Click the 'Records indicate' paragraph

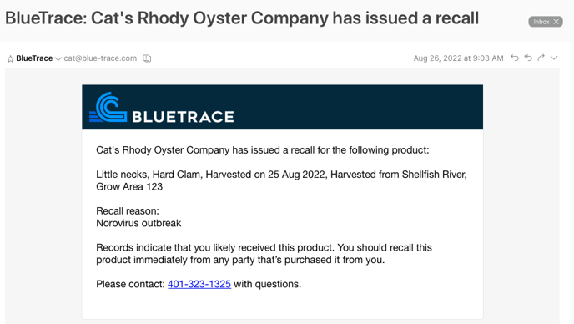coord(264,254)
